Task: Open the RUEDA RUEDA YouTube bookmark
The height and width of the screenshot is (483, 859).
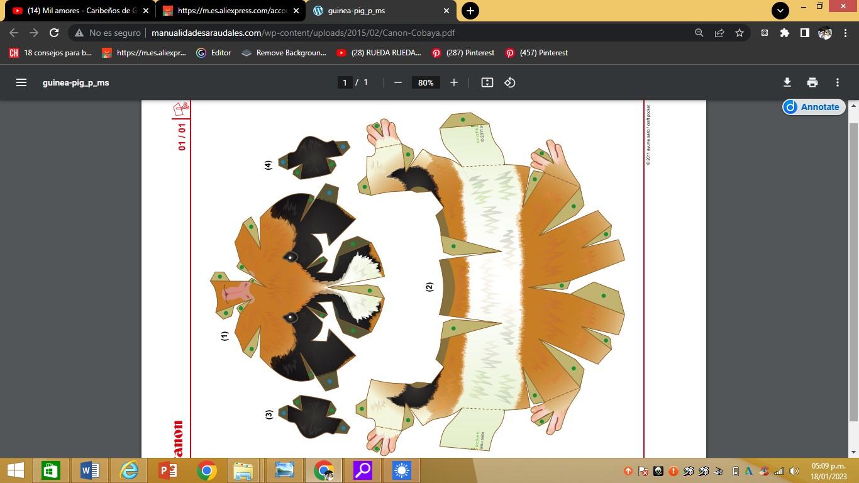Action: [x=379, y=53]
